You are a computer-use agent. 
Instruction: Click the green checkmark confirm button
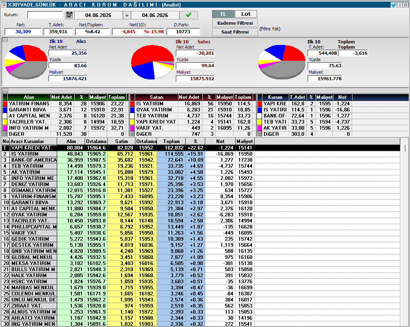click(x=188, y=15)
